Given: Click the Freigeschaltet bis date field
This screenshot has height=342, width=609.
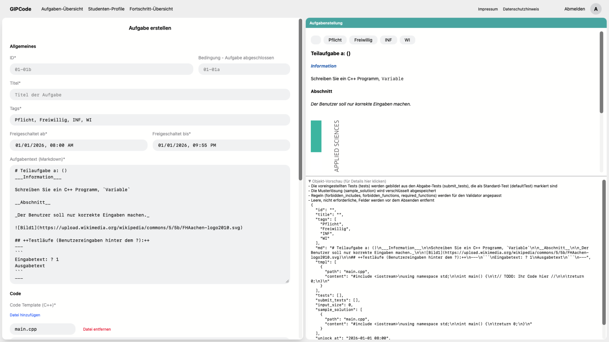Looking at the screenshot, I should click(221, 145).
